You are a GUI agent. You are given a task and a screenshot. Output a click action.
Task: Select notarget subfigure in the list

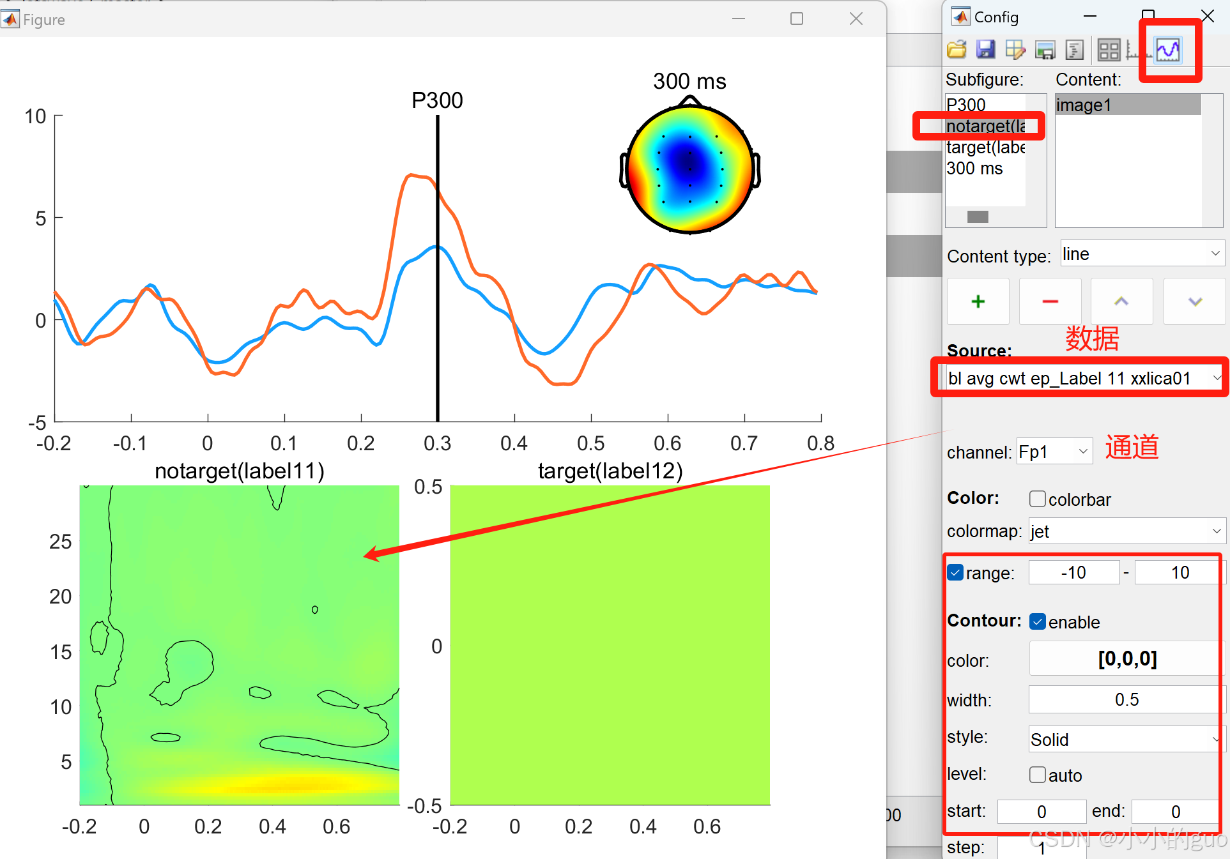pos(985,126)
